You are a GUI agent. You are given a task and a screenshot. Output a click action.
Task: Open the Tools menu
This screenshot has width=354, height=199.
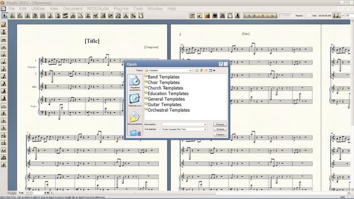[x=138, y=9]
